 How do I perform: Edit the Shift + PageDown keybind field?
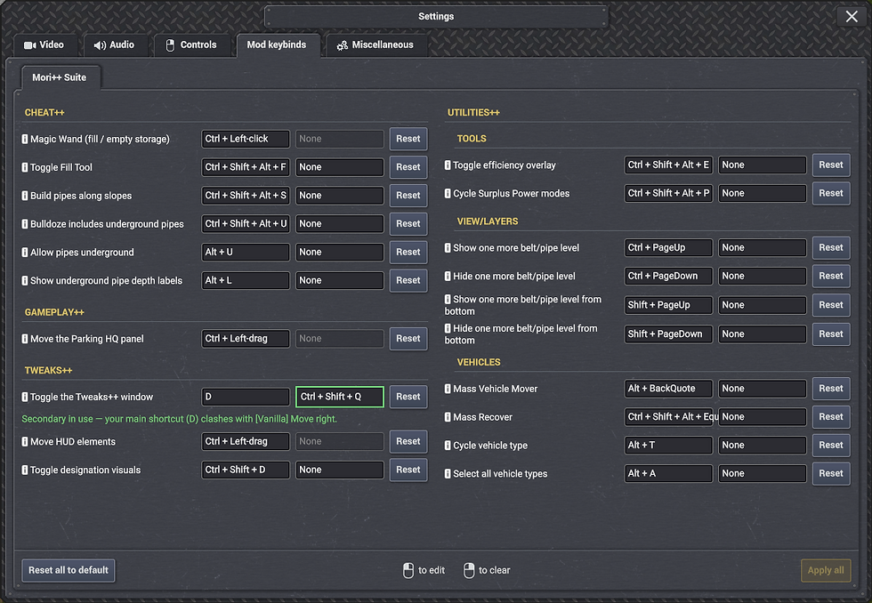(668, 334)
